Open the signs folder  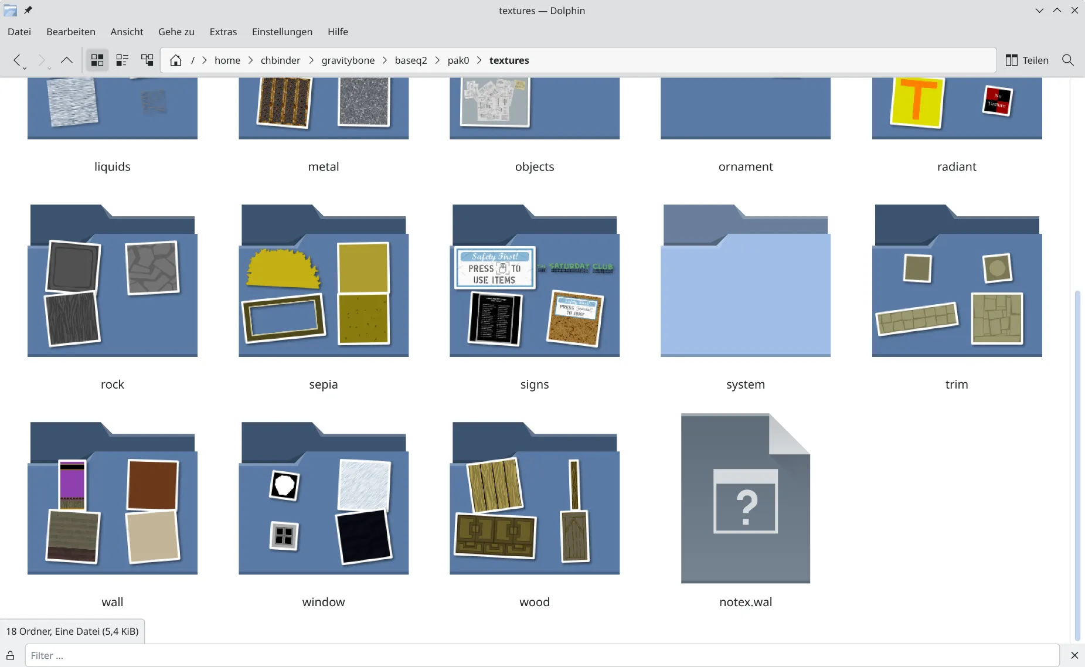point(534,281)
